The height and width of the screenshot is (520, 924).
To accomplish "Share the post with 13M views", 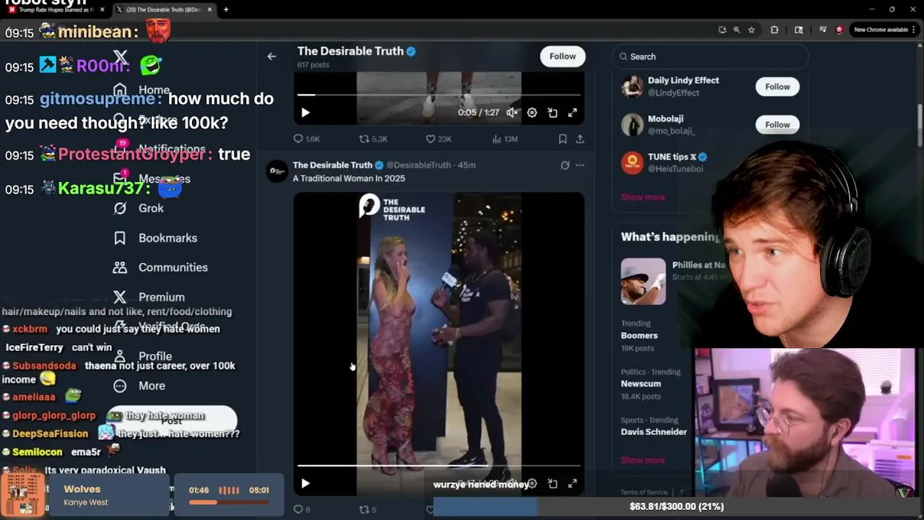I will (x=580, y=139).
